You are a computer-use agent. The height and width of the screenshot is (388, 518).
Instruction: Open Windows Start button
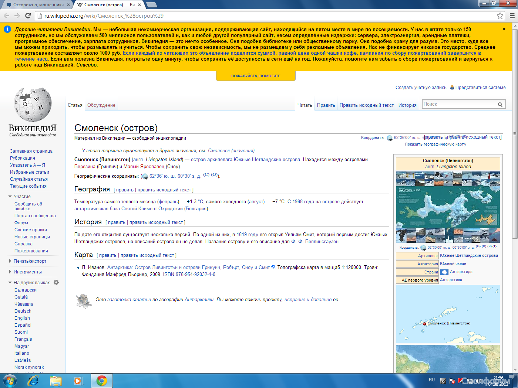[x=10, y=381]
